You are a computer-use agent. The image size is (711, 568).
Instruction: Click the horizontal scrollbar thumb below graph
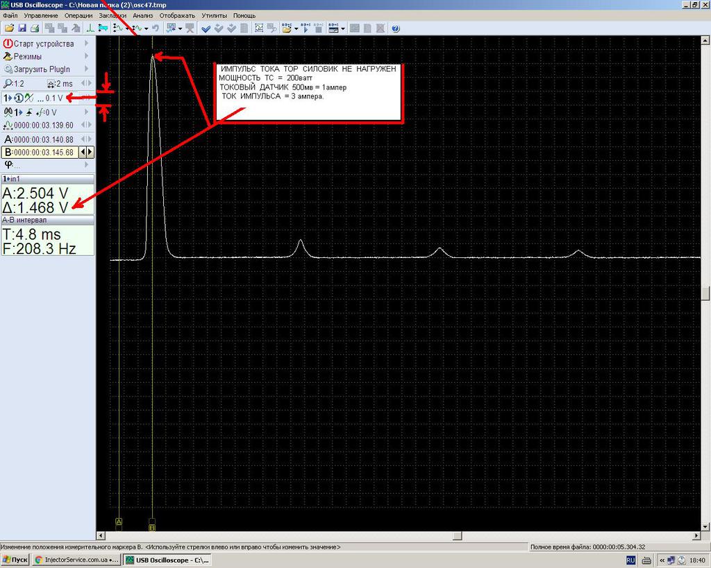(x=458, y=536)
